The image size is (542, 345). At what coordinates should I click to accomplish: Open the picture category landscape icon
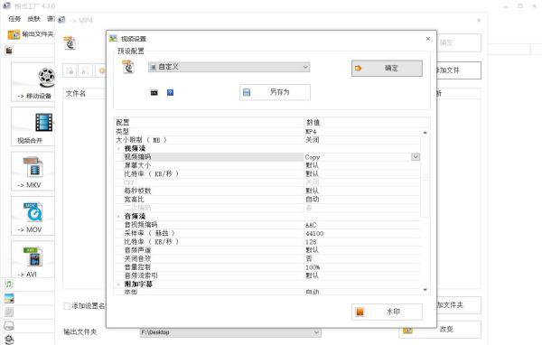(9, 298)
